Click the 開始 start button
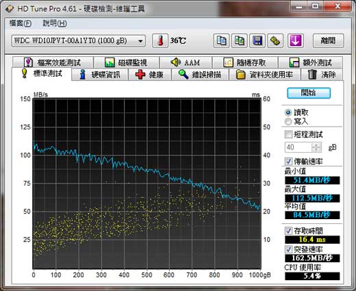Image resolution: width=356 pixels, height=291 pixels. pyautogui.click(x=309, y=93)
